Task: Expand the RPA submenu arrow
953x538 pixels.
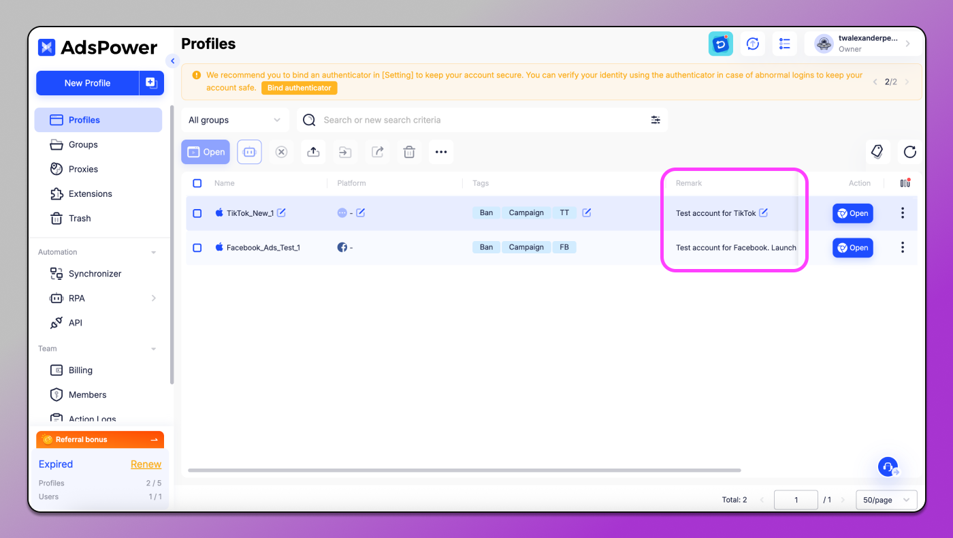Action: [153, 298]
